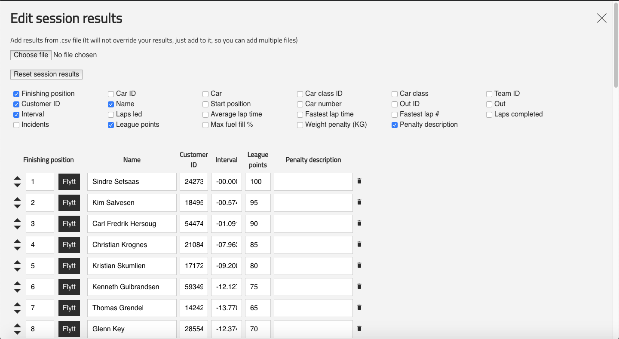Delete Sindre Setsaas's result row

coord(359,181)
